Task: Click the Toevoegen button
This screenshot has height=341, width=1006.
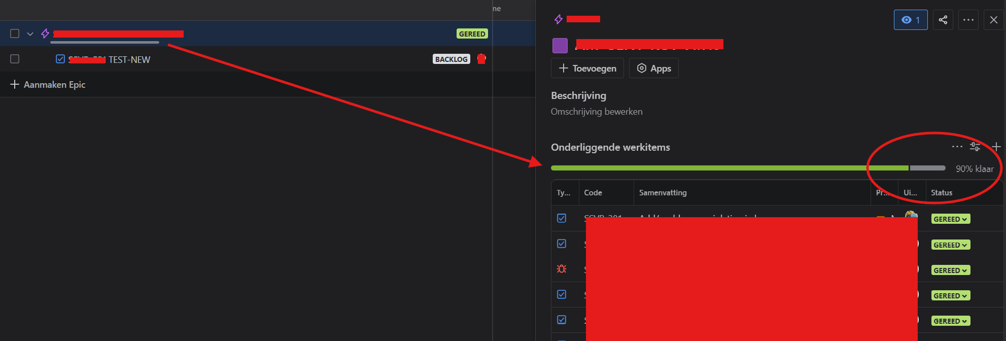Action: pyautogui.click(x=587, y=68)
